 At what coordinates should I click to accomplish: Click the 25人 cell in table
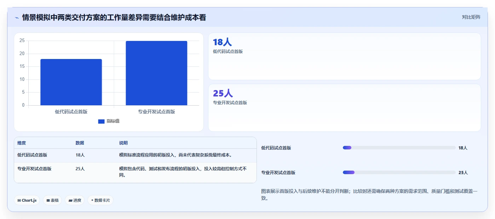point(80,168)
